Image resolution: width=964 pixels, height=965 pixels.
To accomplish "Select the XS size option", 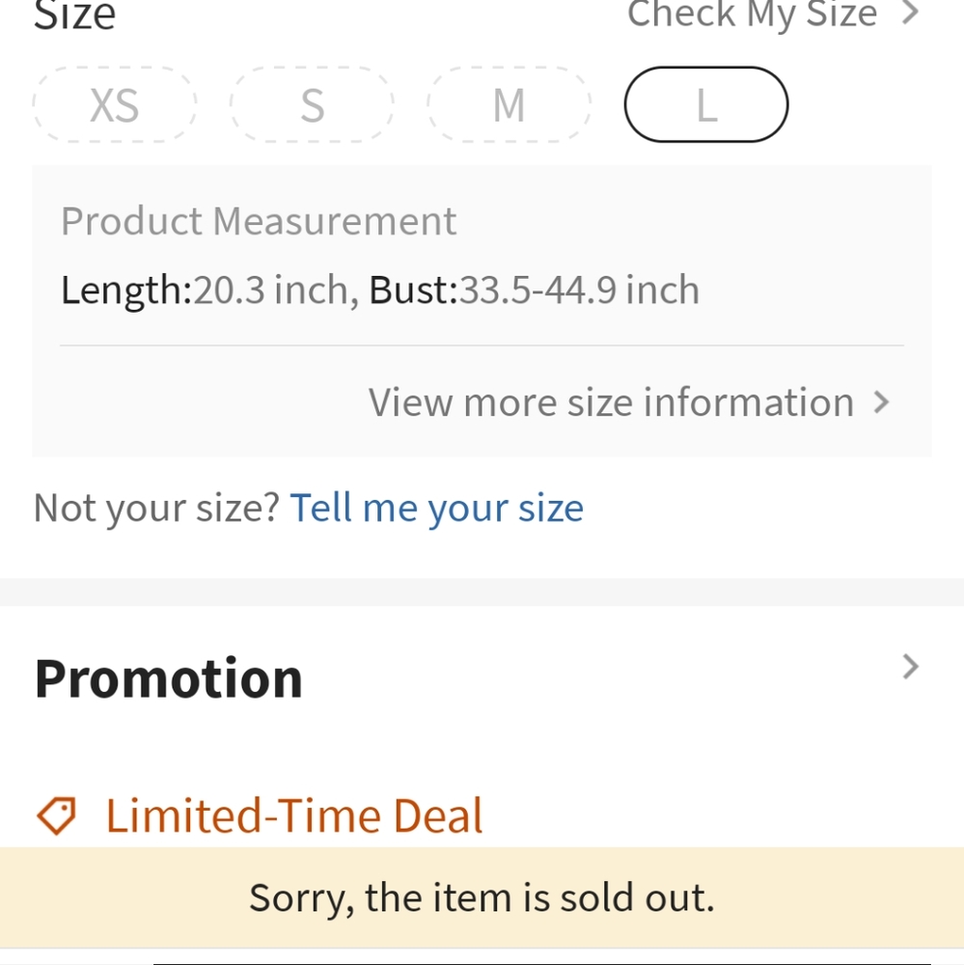I will pos(115,104).
